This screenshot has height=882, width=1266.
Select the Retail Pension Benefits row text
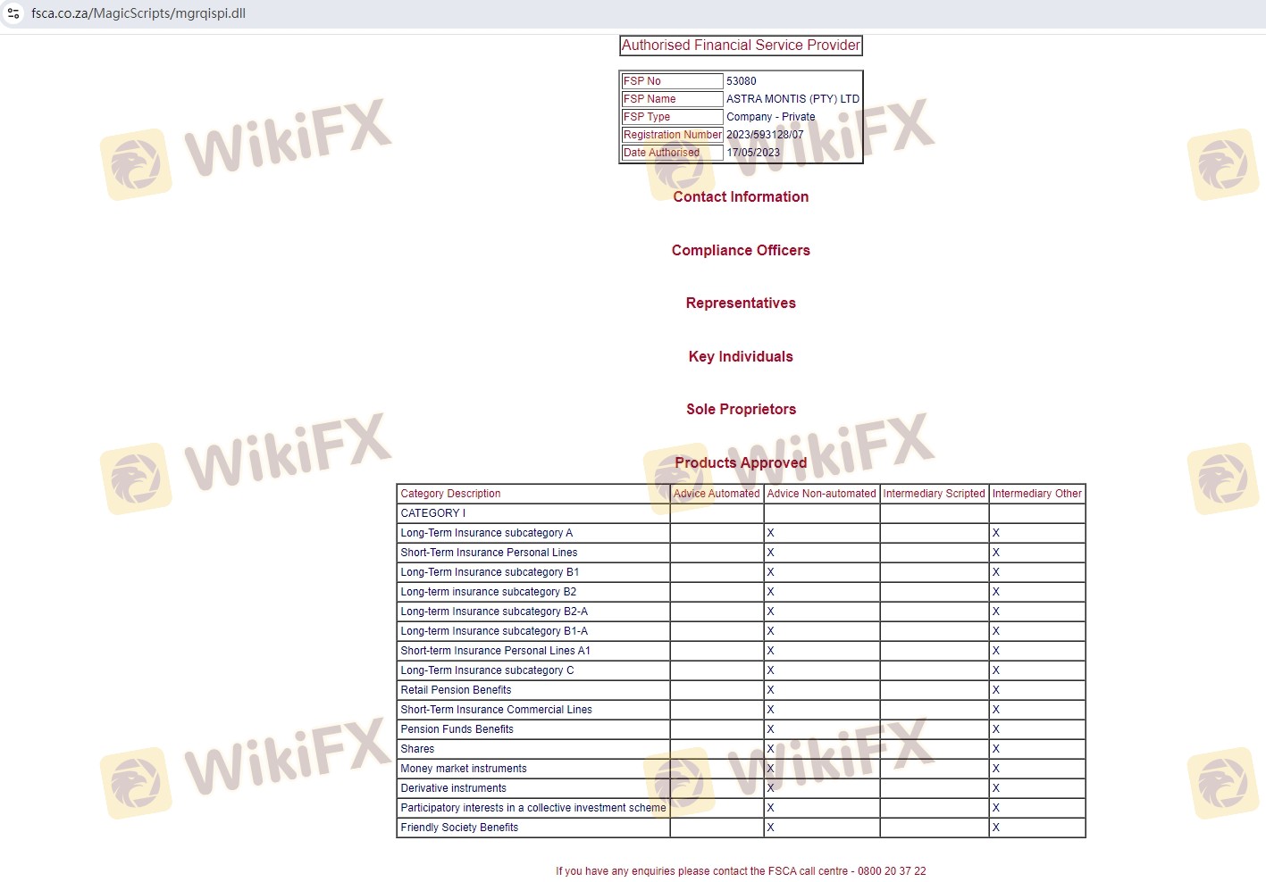pyautogui.click(x=456, y=690)
